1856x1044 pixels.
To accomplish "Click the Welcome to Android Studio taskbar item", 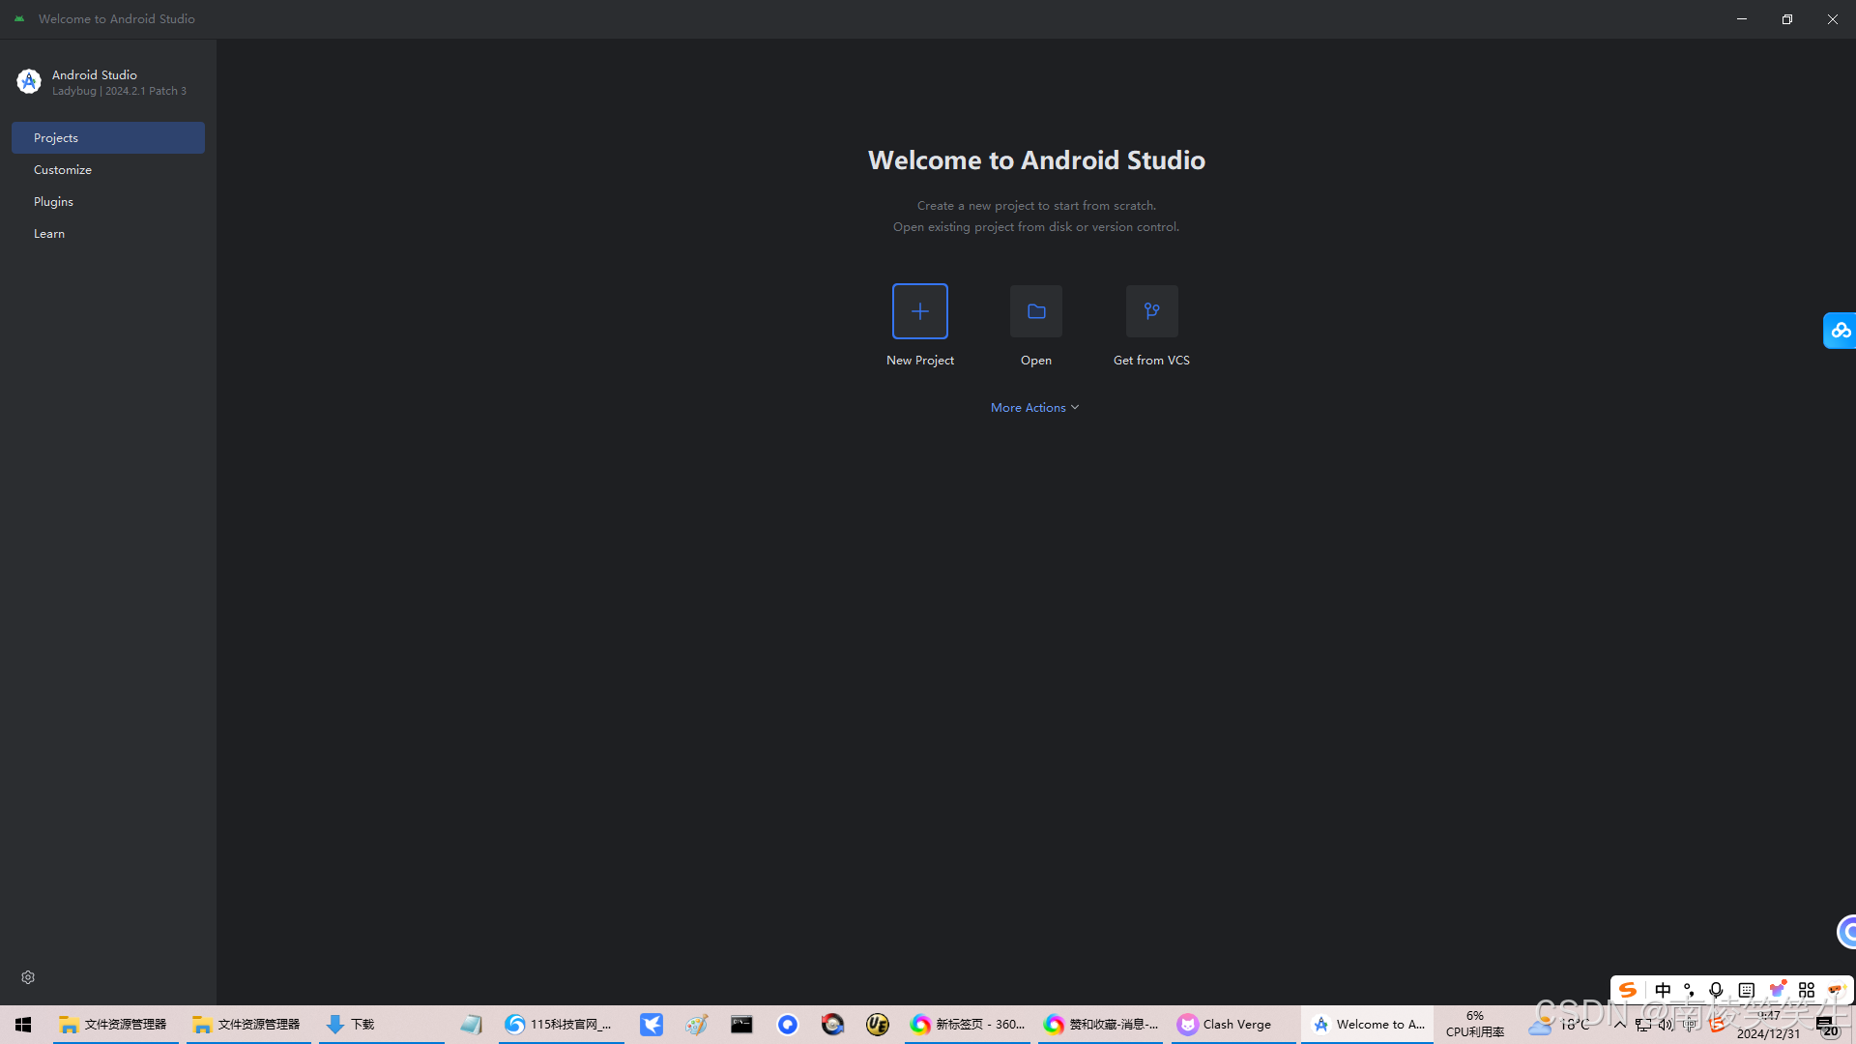I will [1368, 1024].
